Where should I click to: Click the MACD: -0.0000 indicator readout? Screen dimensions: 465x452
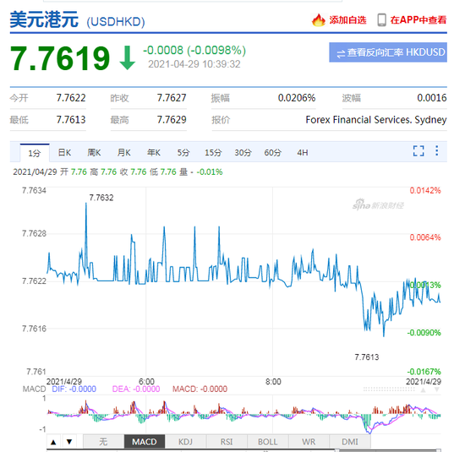[x=200, y=389]
